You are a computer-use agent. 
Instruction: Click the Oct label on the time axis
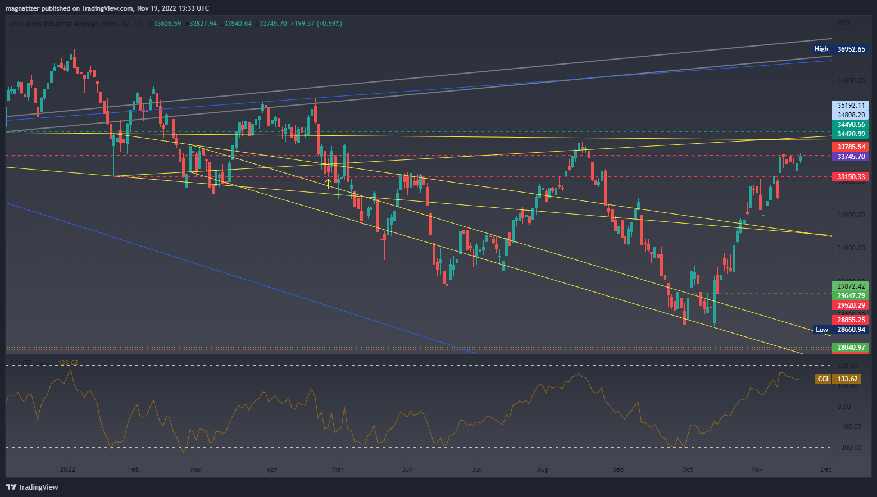click(x=687, y=469)
